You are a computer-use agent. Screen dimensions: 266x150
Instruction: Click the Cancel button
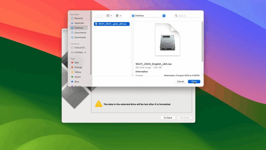pyautogui.click(x=180, y=82)
